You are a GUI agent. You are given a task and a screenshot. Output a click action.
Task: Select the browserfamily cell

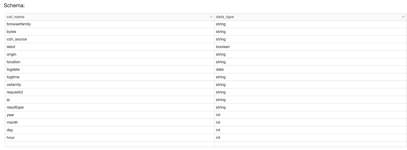19,24
